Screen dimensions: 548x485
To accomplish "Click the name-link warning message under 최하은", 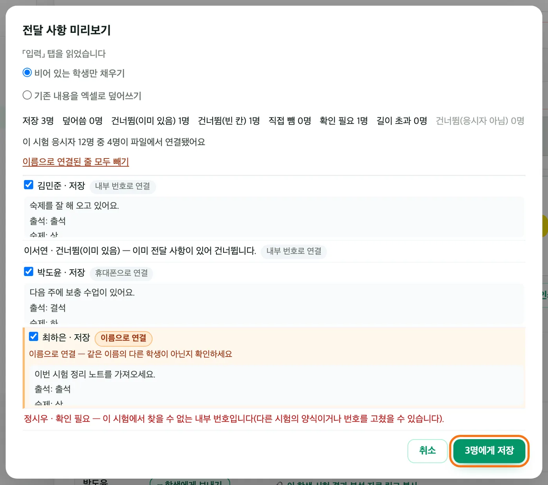I will point(130,354).
